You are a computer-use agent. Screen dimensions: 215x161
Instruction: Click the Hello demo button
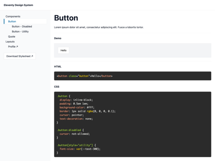64,50
